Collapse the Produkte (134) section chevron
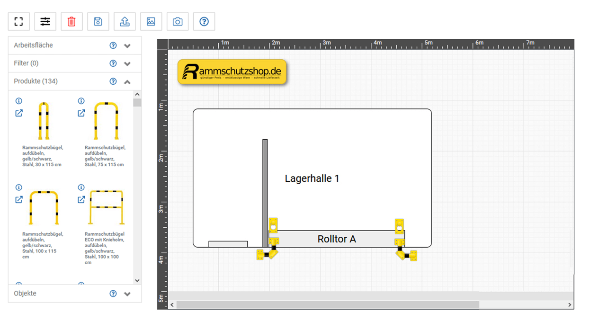Image resolution: width=607 pixels, height=321 pixels. [127, 82]
